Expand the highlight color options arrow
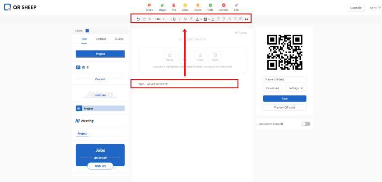The height and width of the screenshot is (182, 382). [209, 19]
